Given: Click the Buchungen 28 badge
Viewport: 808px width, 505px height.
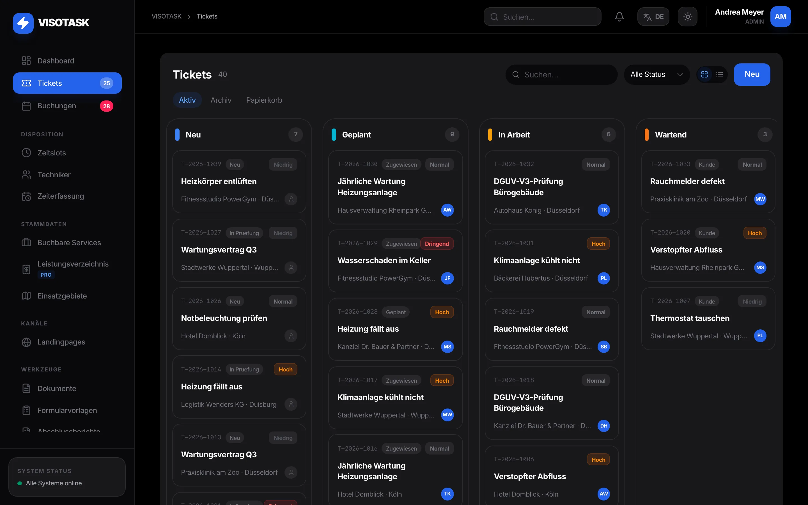Looking at the screenshot, I should 107,106.
